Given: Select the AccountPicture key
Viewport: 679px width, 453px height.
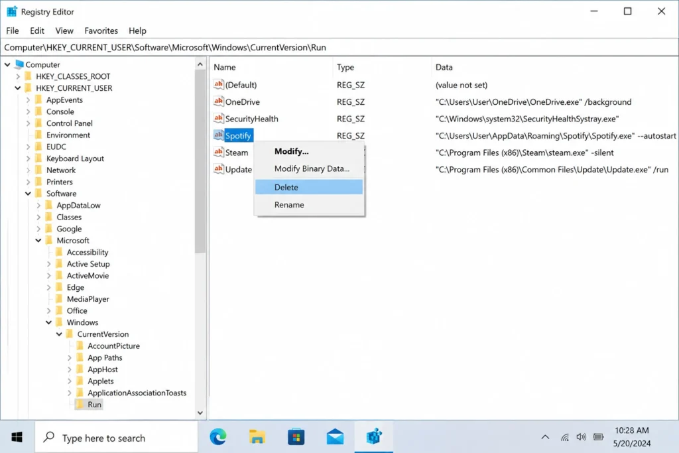Looking at the screenshot, I should click(113, 346).
